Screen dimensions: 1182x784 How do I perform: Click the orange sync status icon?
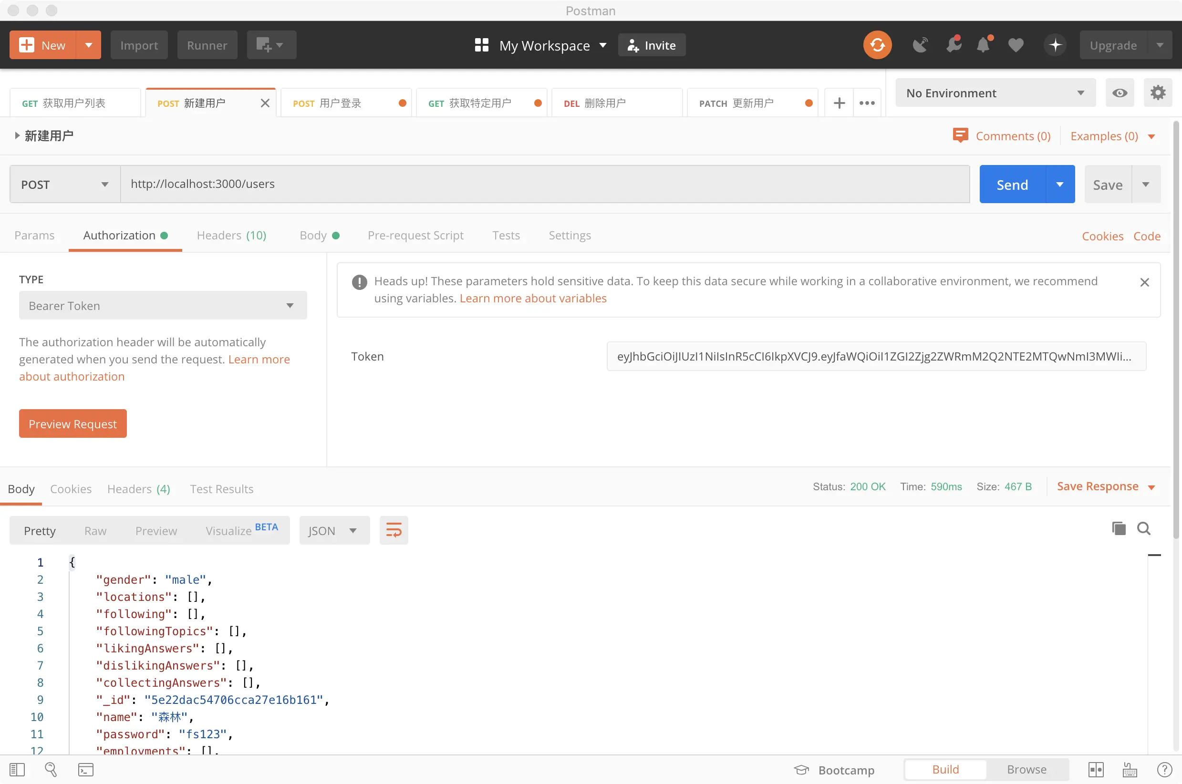[877, 45]
